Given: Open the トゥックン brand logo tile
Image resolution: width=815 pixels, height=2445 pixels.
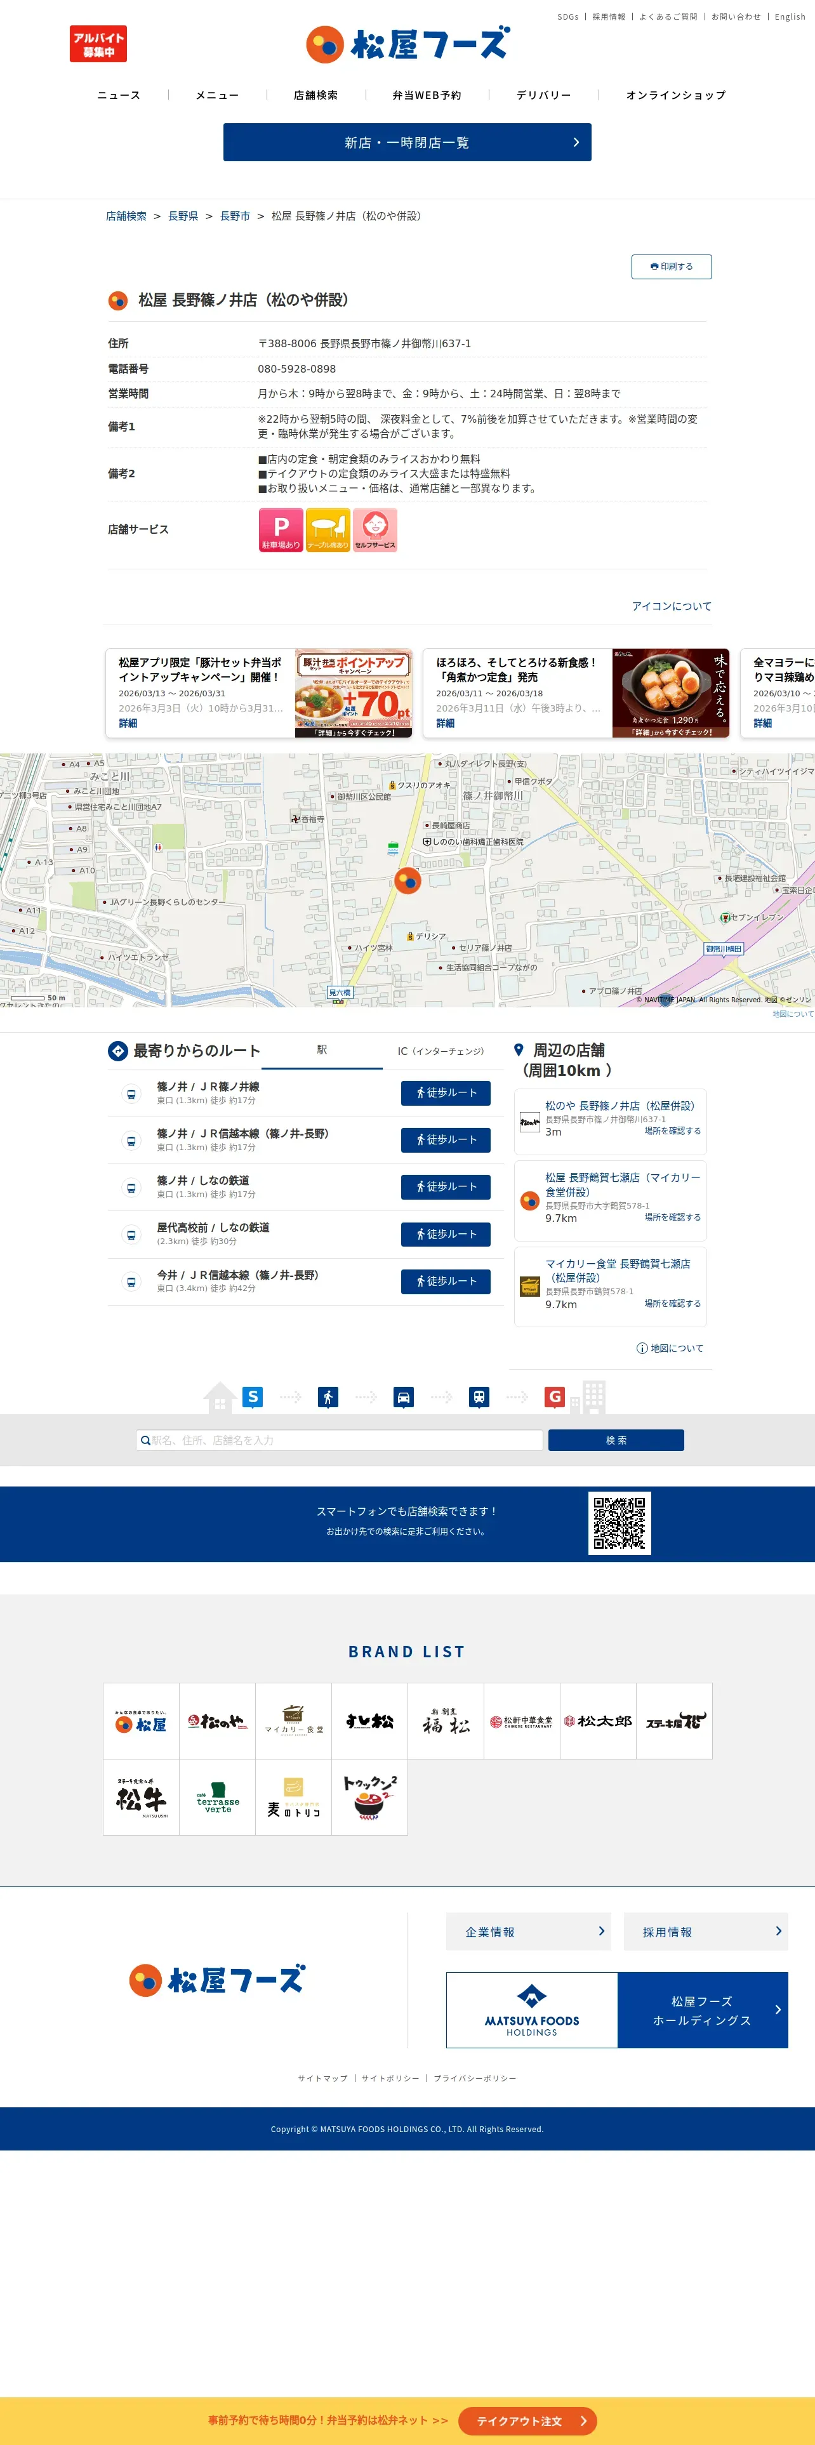Looking at the screenshot, I should coord(369,1798).
